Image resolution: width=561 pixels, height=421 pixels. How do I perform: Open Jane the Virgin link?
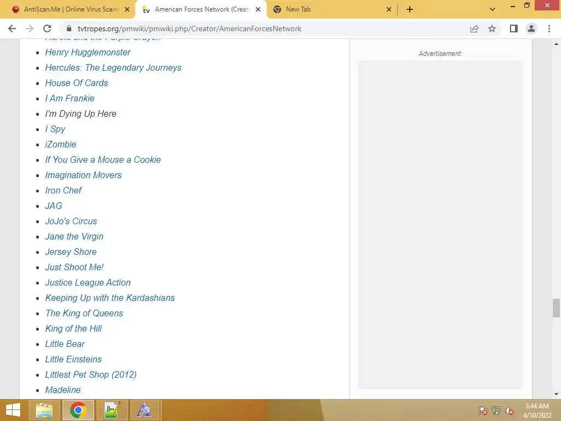(74, 237)
